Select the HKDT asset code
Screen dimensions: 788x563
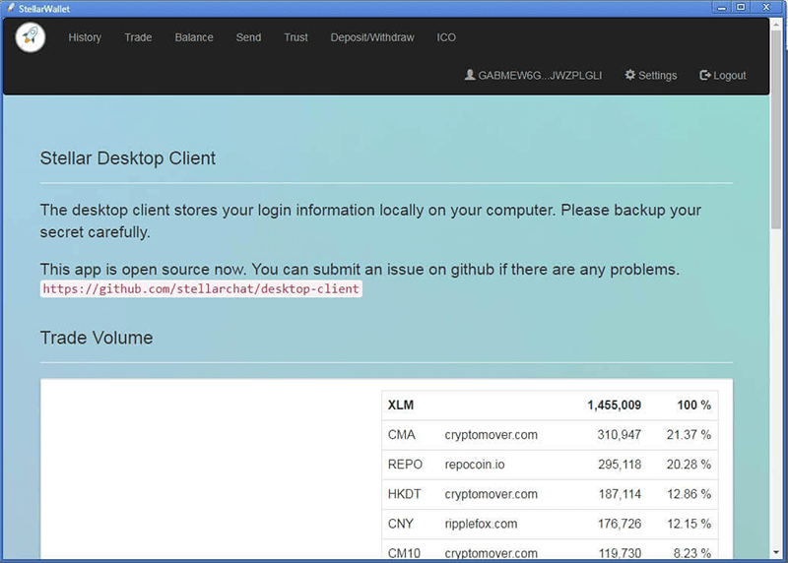click(405, 494)
